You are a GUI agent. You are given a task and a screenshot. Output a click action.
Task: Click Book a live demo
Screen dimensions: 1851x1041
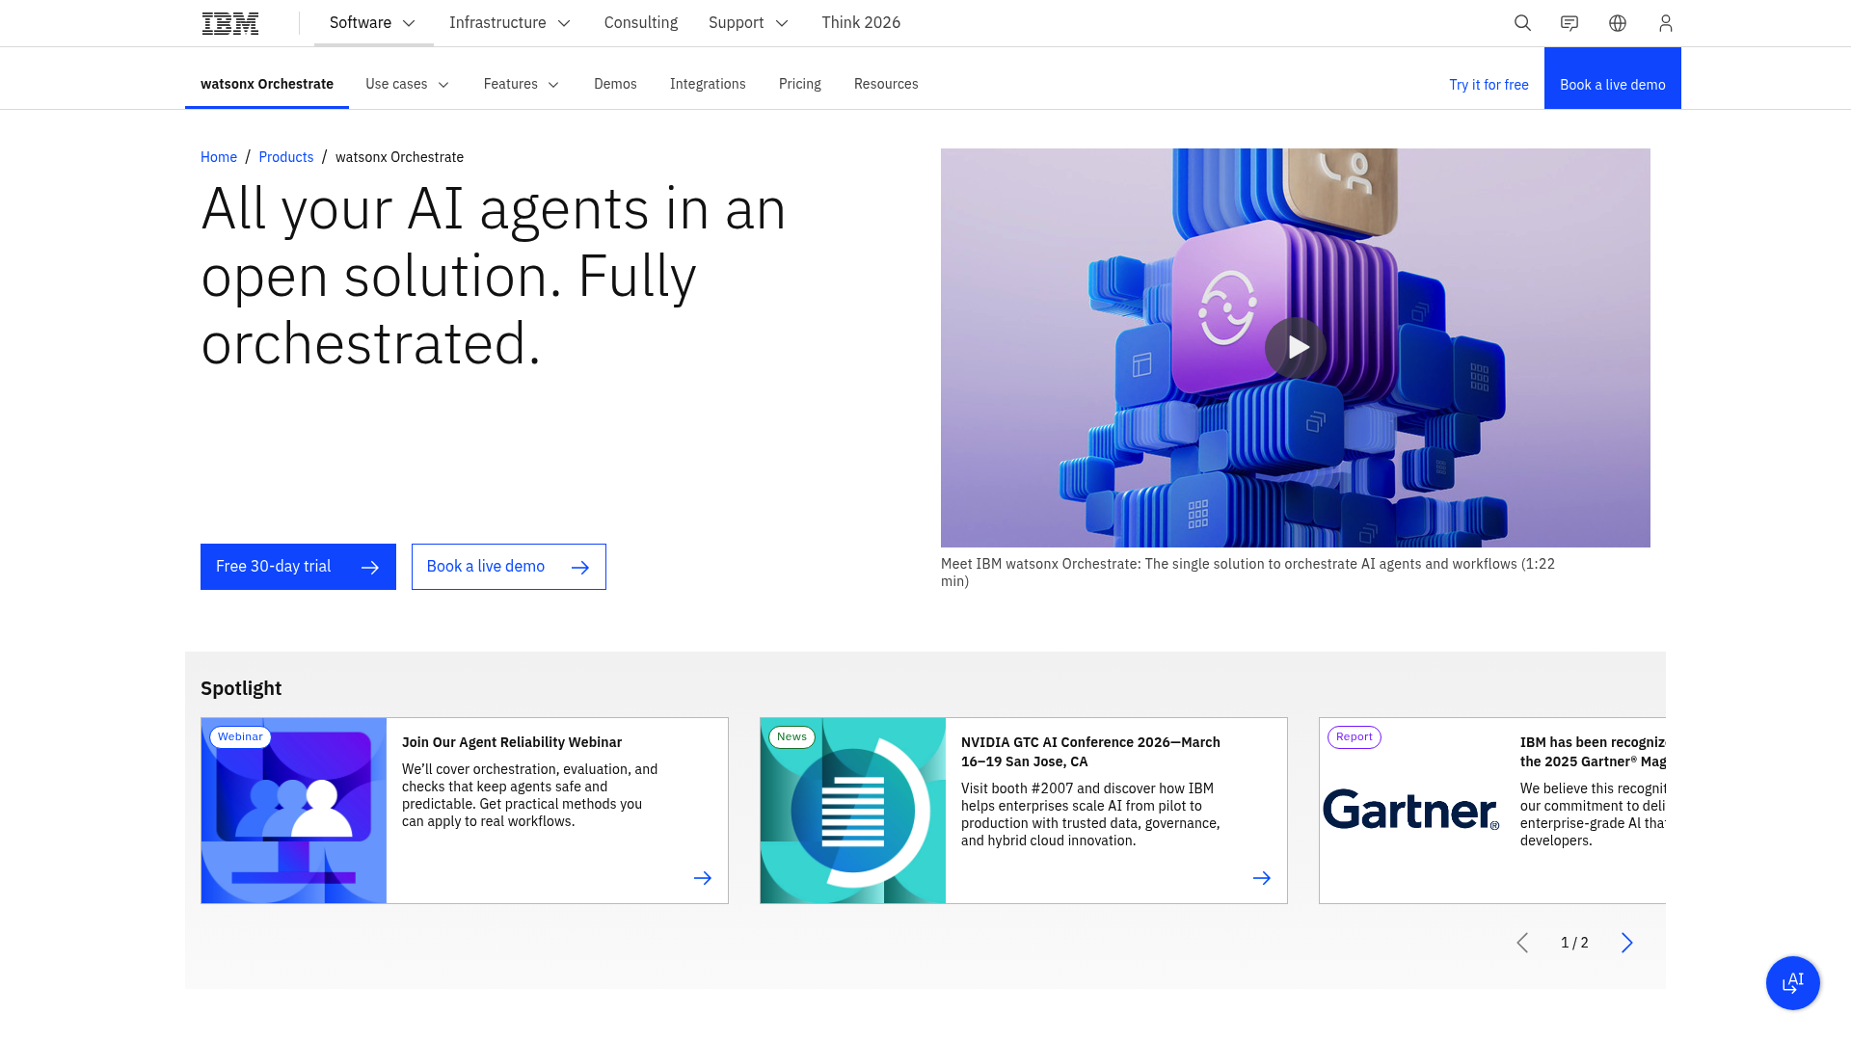(x=508, y=567)
